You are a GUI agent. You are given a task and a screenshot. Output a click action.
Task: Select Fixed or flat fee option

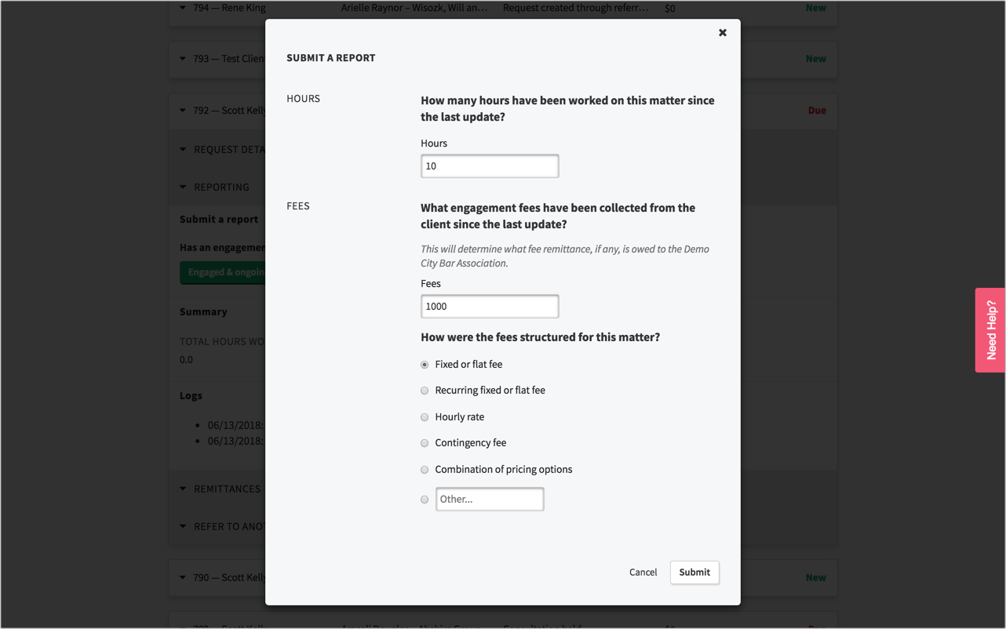[x=425, y=365]
